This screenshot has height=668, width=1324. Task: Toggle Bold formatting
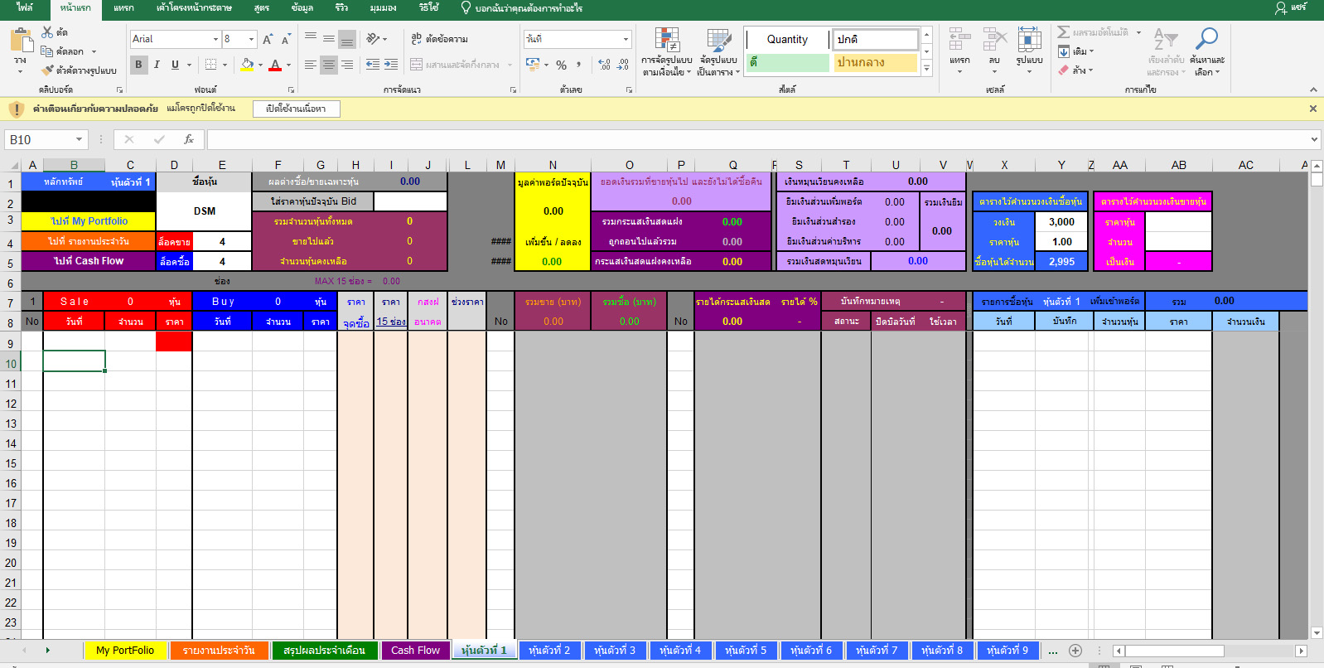138,65
